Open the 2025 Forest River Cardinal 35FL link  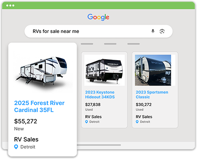pos(39,106)
